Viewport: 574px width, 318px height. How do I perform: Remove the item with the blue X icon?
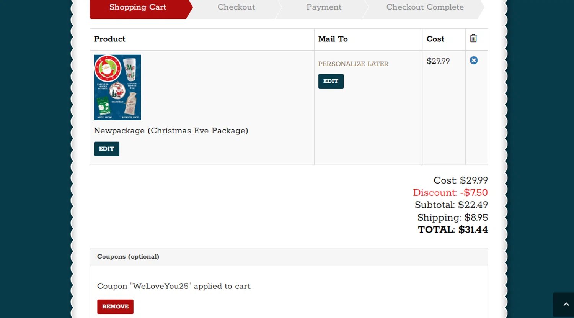pos(474,61)
